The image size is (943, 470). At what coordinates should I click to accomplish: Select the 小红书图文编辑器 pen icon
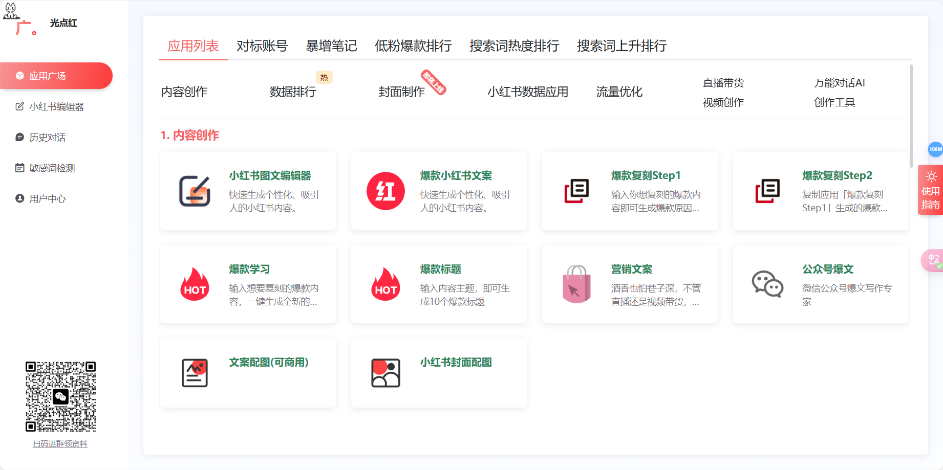click(x=195, y=191)
